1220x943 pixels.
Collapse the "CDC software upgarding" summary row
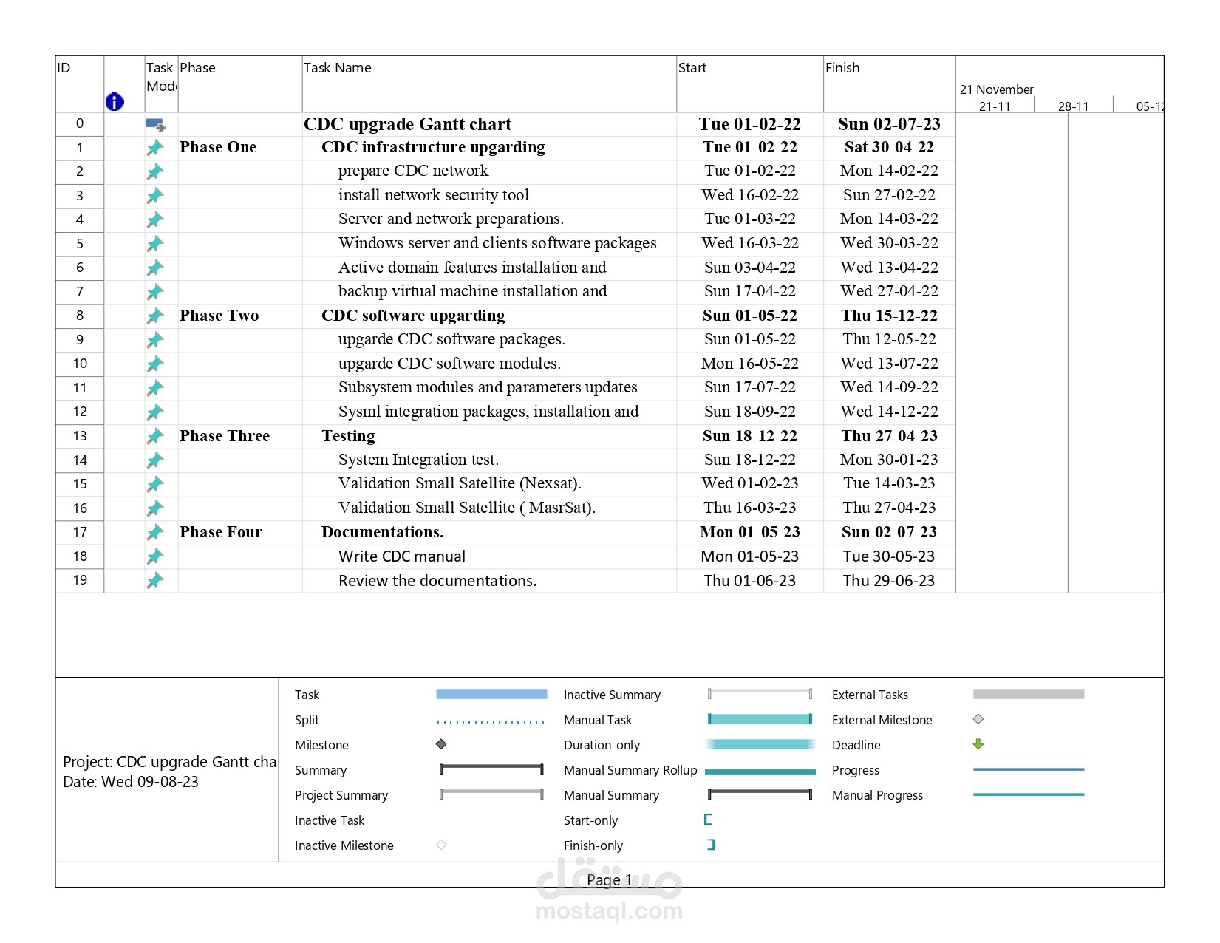[x=412, y=316]
